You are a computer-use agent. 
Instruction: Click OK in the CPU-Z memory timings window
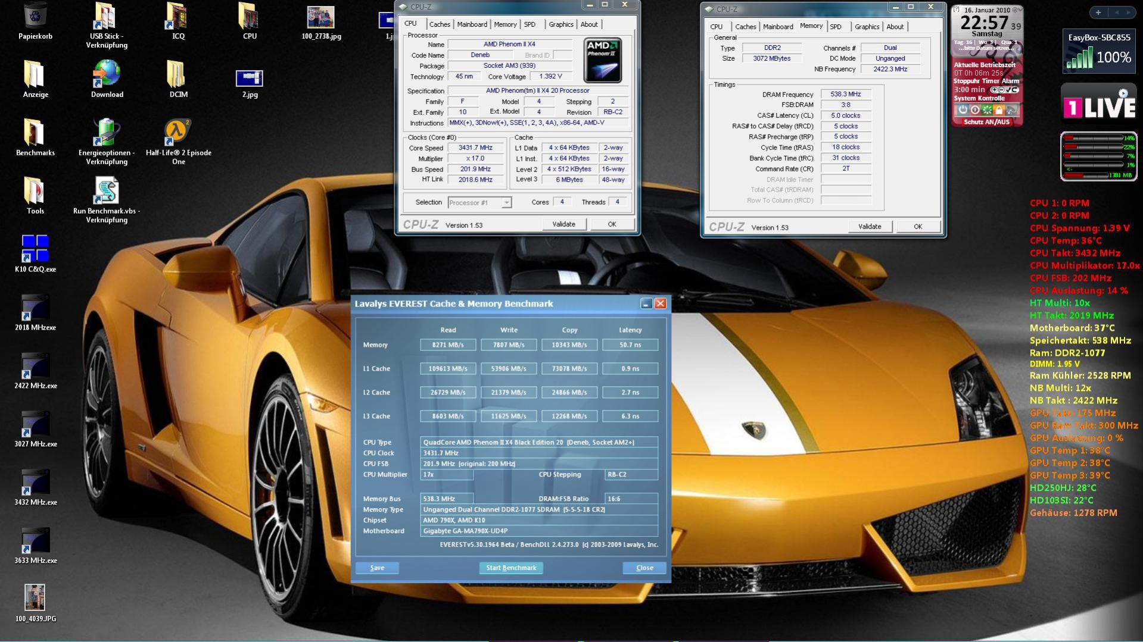pyautogui.click(x=918, y=227)
